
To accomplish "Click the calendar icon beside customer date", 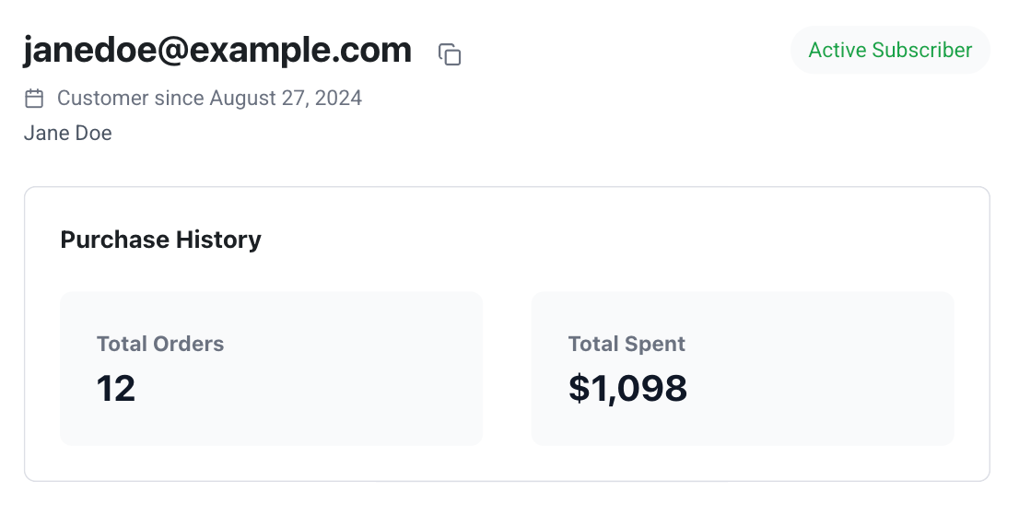I will [x=34, y=99].
